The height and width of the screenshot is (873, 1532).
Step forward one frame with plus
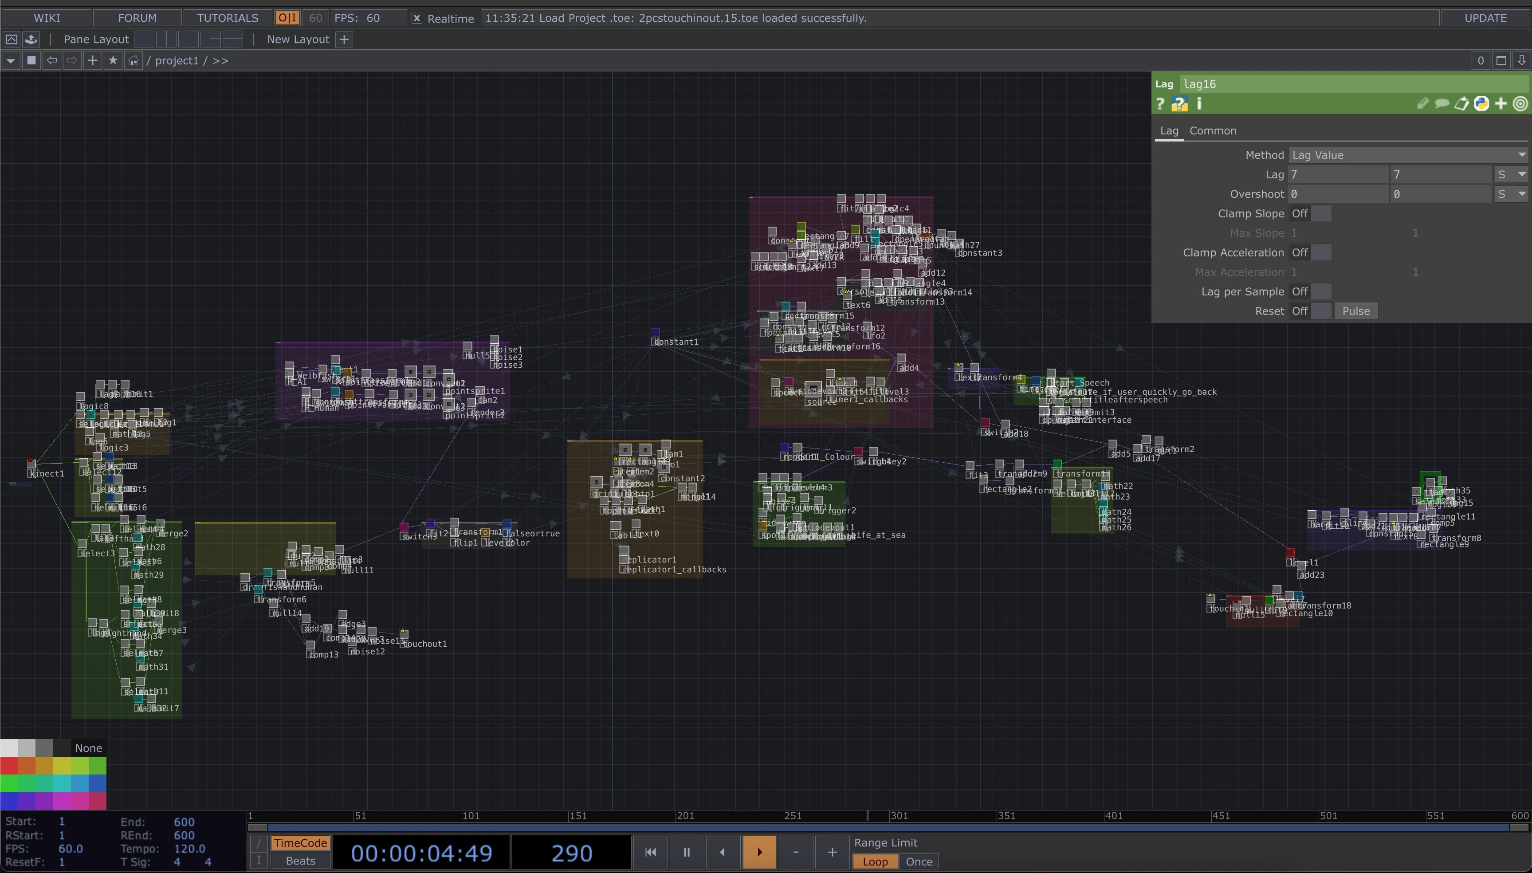(x=833, y=852)
